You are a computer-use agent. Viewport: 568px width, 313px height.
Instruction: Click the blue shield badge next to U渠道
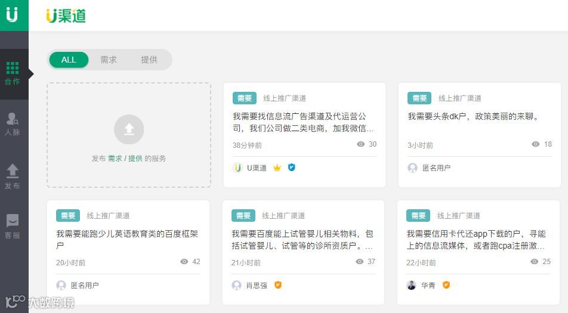point(292,168)
